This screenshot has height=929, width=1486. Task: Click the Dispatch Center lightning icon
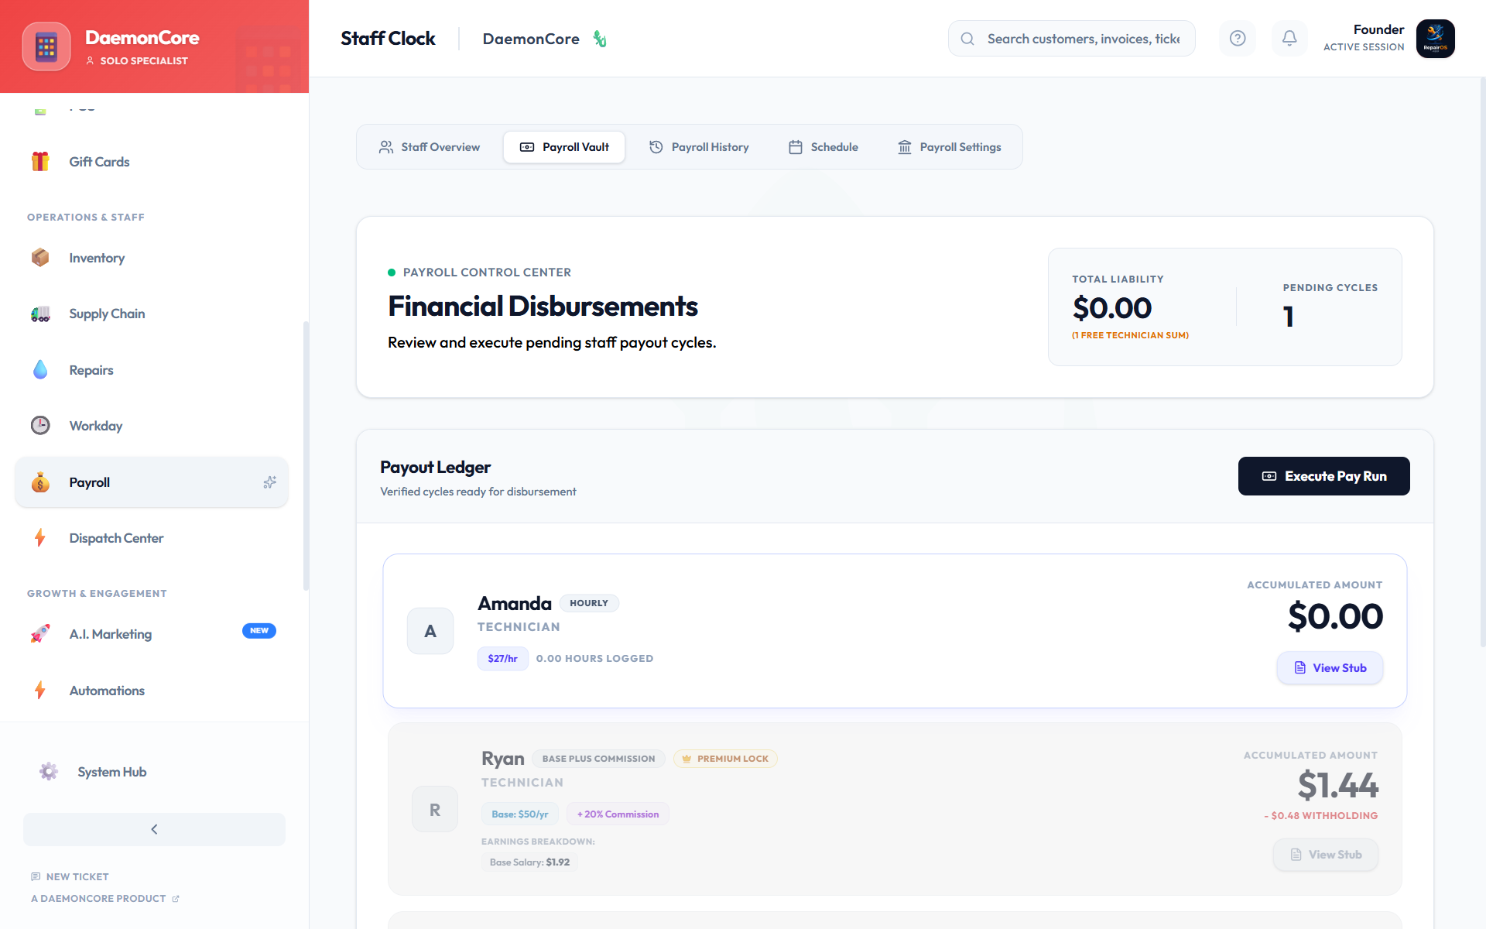40,538
